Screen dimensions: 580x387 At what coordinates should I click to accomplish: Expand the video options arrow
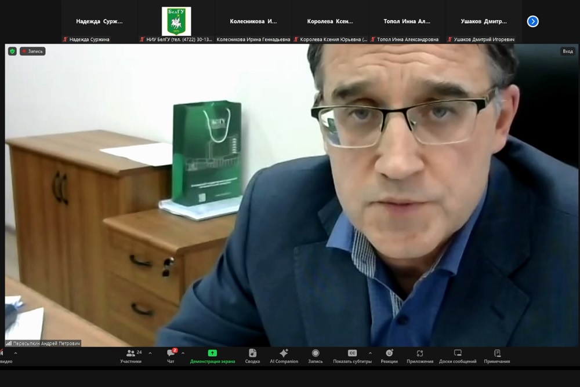click(x=16, y=353)
